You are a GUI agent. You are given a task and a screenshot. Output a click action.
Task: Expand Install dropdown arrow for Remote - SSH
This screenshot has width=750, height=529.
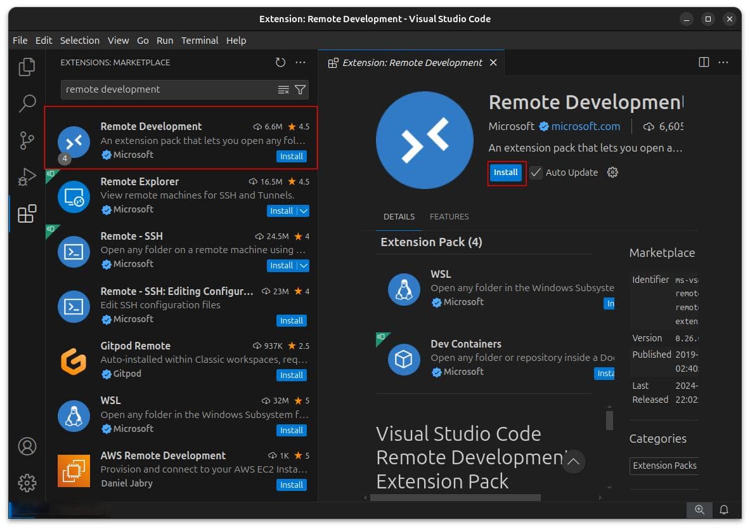[x=303, y=266]
